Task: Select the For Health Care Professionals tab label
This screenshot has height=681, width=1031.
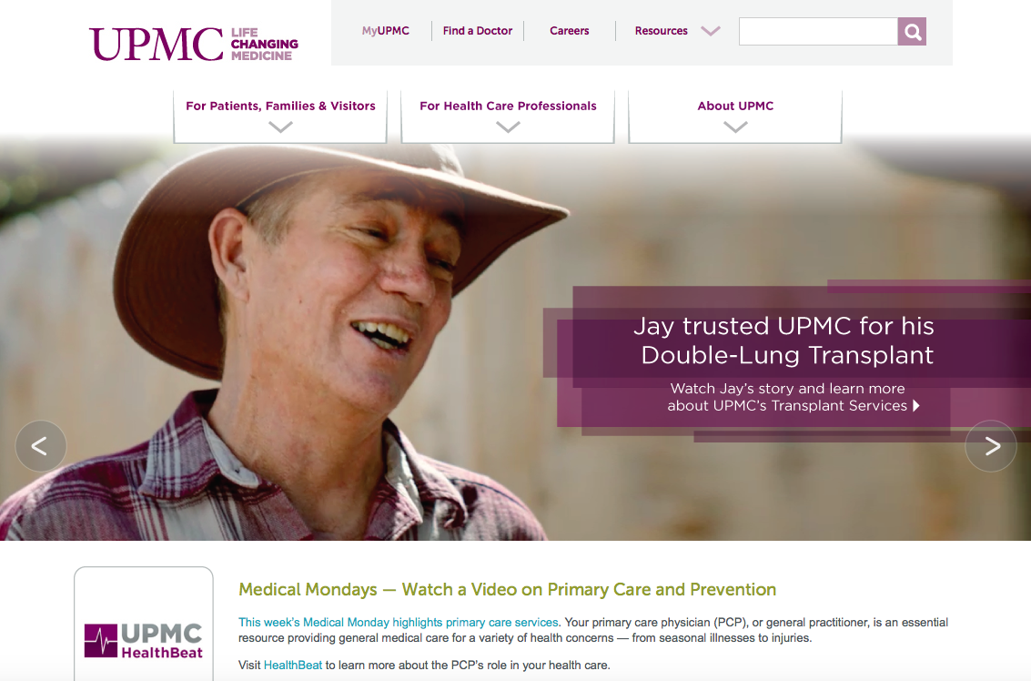Action: 509,106
